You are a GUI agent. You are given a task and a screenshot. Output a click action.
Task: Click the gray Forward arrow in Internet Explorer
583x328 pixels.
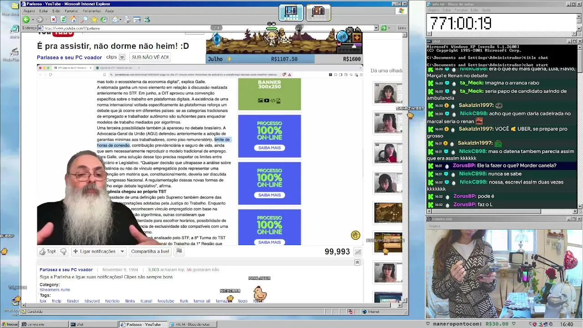[x=40, y=20]
